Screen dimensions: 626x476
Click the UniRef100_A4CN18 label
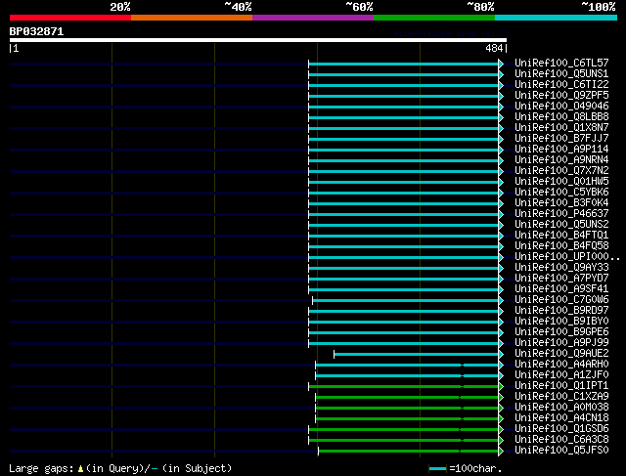[x=561, y=418]
